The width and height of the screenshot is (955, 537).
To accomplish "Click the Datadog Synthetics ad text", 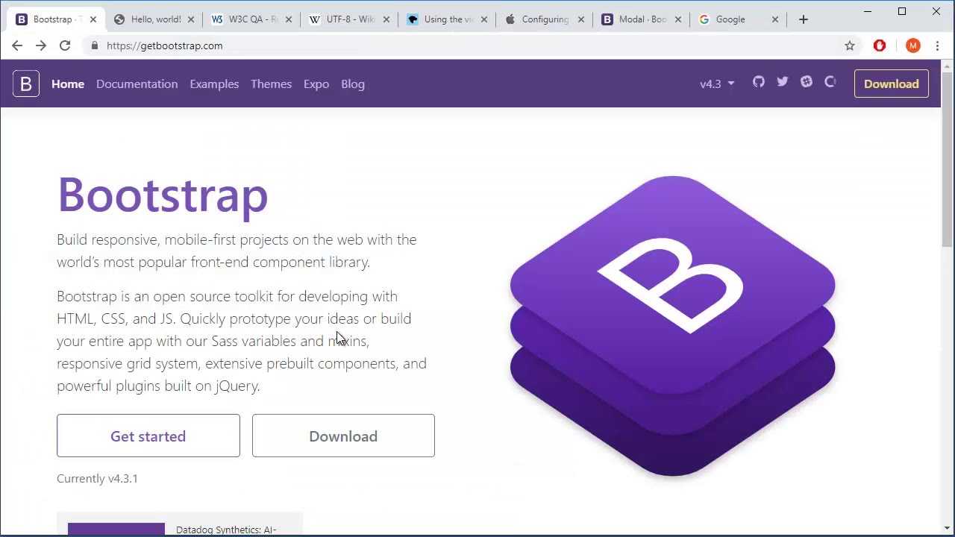I will [x=226, y=530].
